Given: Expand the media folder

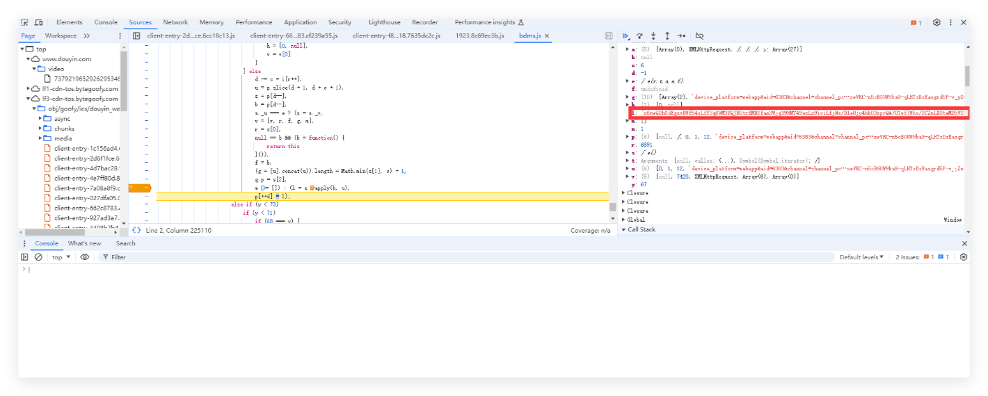Looking at the screenshot, I should point(41,139).
